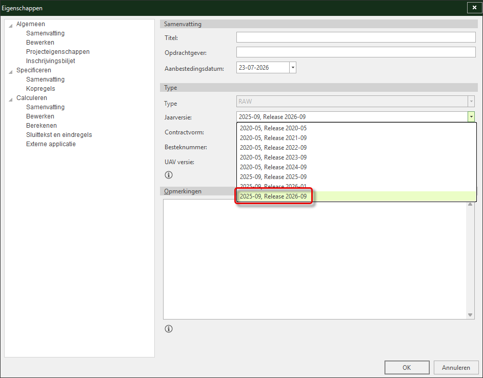The image size is (483, 378).
Task: Open the Inschrijvingsbiljet page
Action: [51, 61]
